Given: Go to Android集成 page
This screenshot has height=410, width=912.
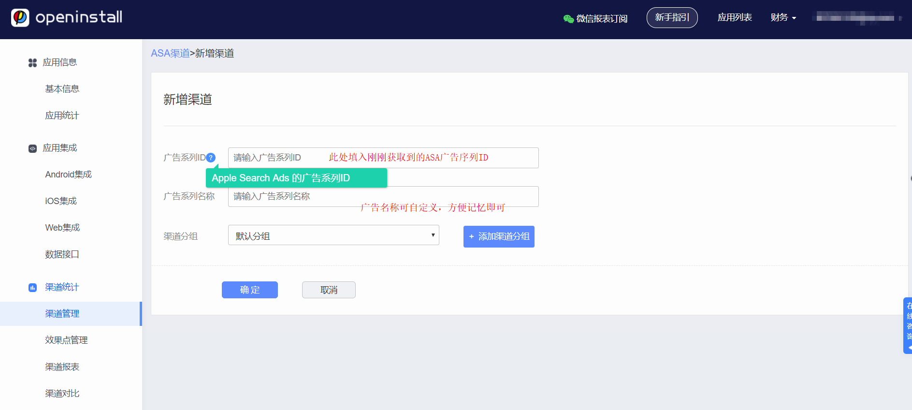Looking at the screenshot, I should point(68,175).
